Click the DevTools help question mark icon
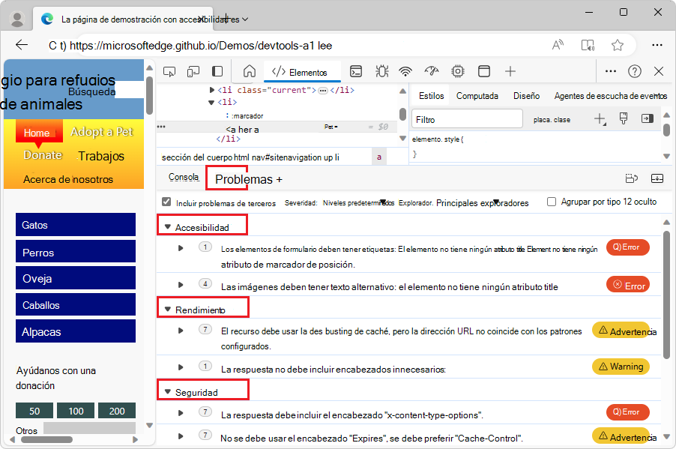676x449 pixels. [x=634, y=71]
